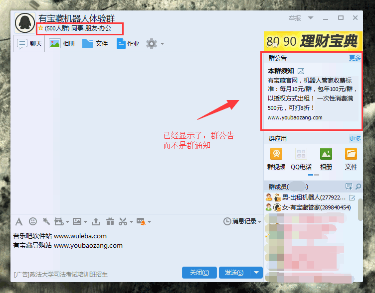Expand the title bar menu arrow beside 举报

pos(311,18)
